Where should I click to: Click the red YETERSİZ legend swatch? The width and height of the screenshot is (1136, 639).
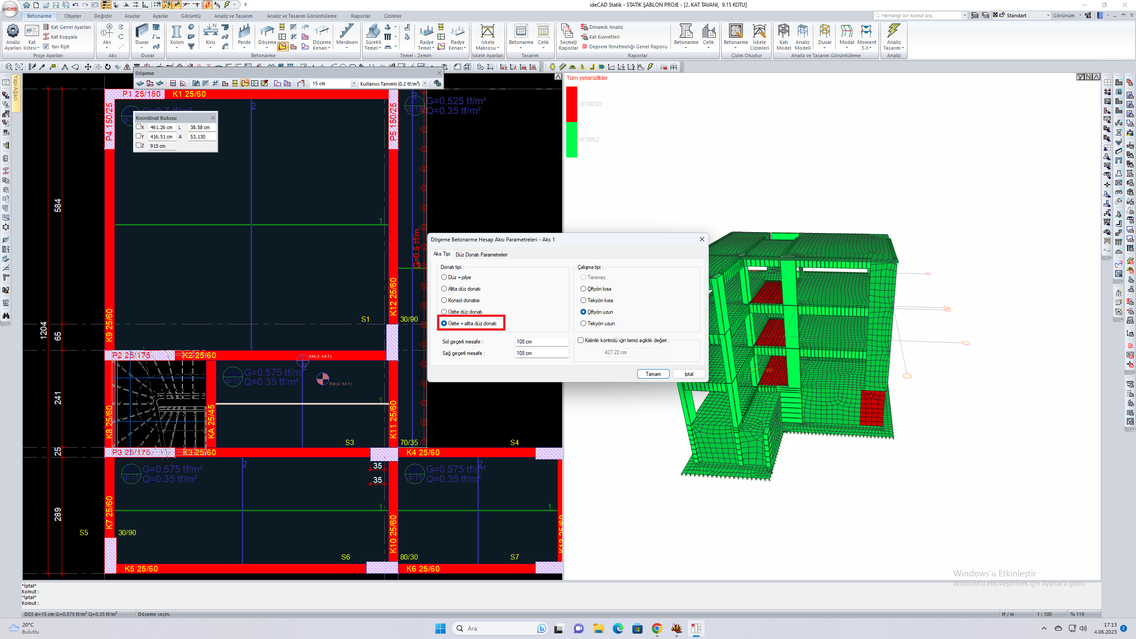572,104
